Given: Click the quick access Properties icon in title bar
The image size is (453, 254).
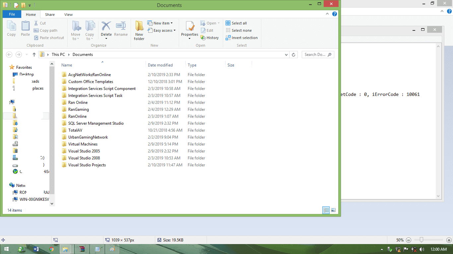Looking at the screenshot, I should point(16,5).
